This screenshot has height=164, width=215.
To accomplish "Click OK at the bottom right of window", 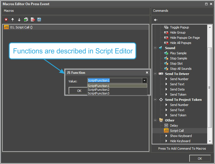I will point(200,158).
